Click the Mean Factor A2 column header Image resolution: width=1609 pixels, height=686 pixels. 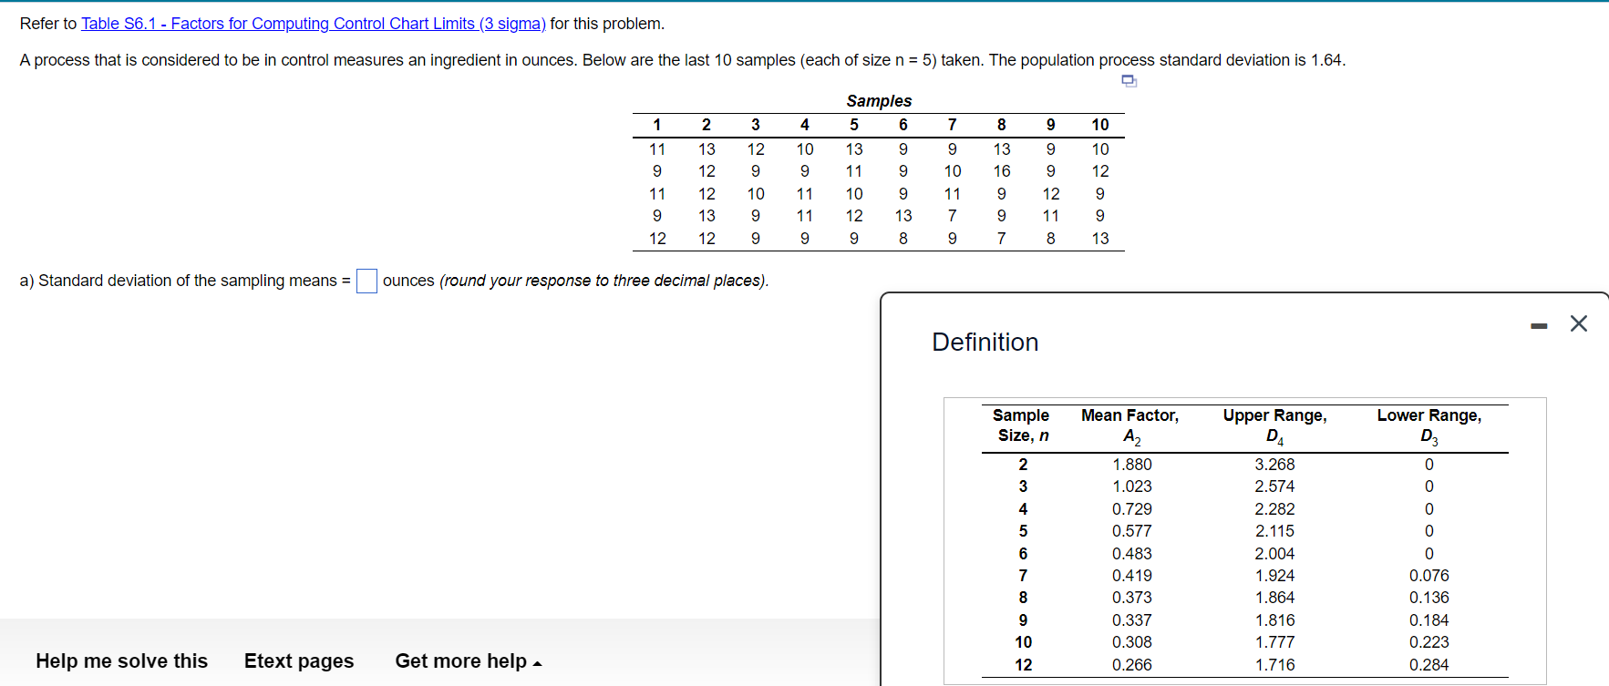pyautogui.click(x=1130, y=425)
